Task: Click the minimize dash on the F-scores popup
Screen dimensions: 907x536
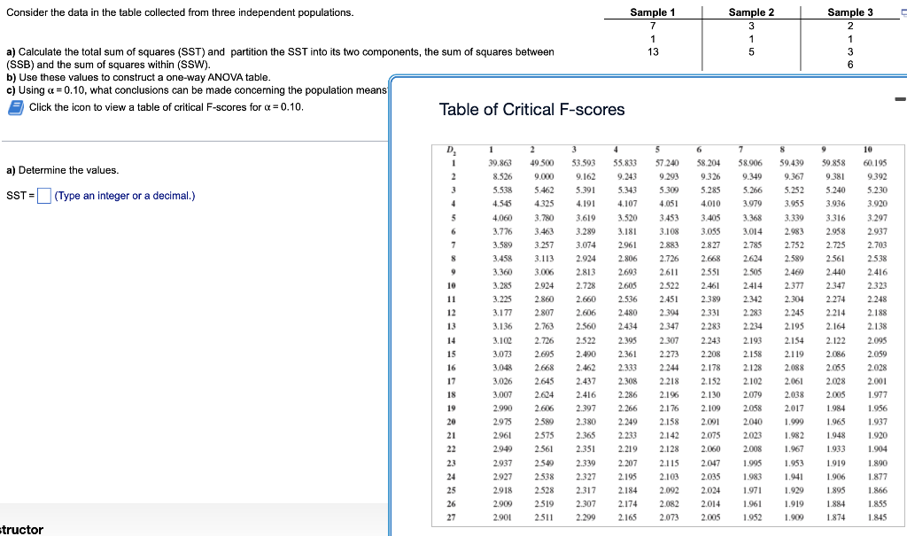Action: [x=901, y=97]
